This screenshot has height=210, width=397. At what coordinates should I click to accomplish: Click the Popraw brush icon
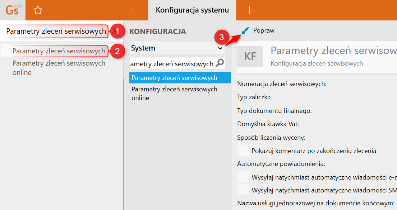point(245,31)
